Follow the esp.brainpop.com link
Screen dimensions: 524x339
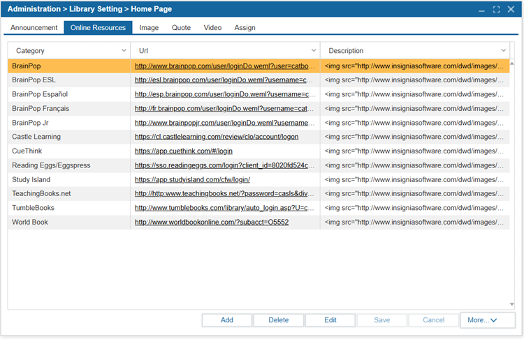224,94
